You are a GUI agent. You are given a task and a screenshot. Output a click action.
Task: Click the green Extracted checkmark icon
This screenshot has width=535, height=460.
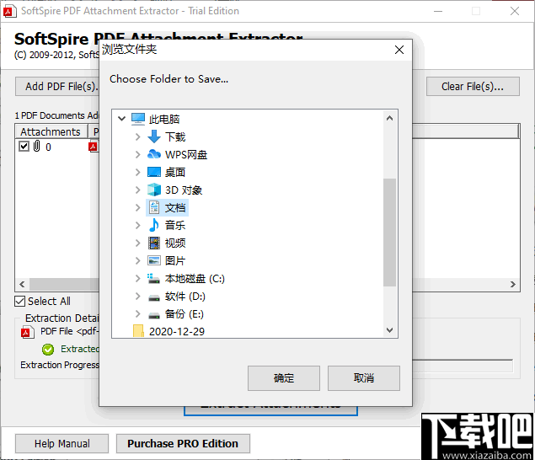(x=48, y=349)
